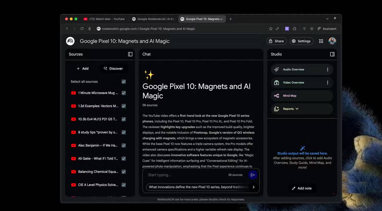Open Video Overview three-dot menu
Screen dimensions: 382x211
tap(328, 83)
